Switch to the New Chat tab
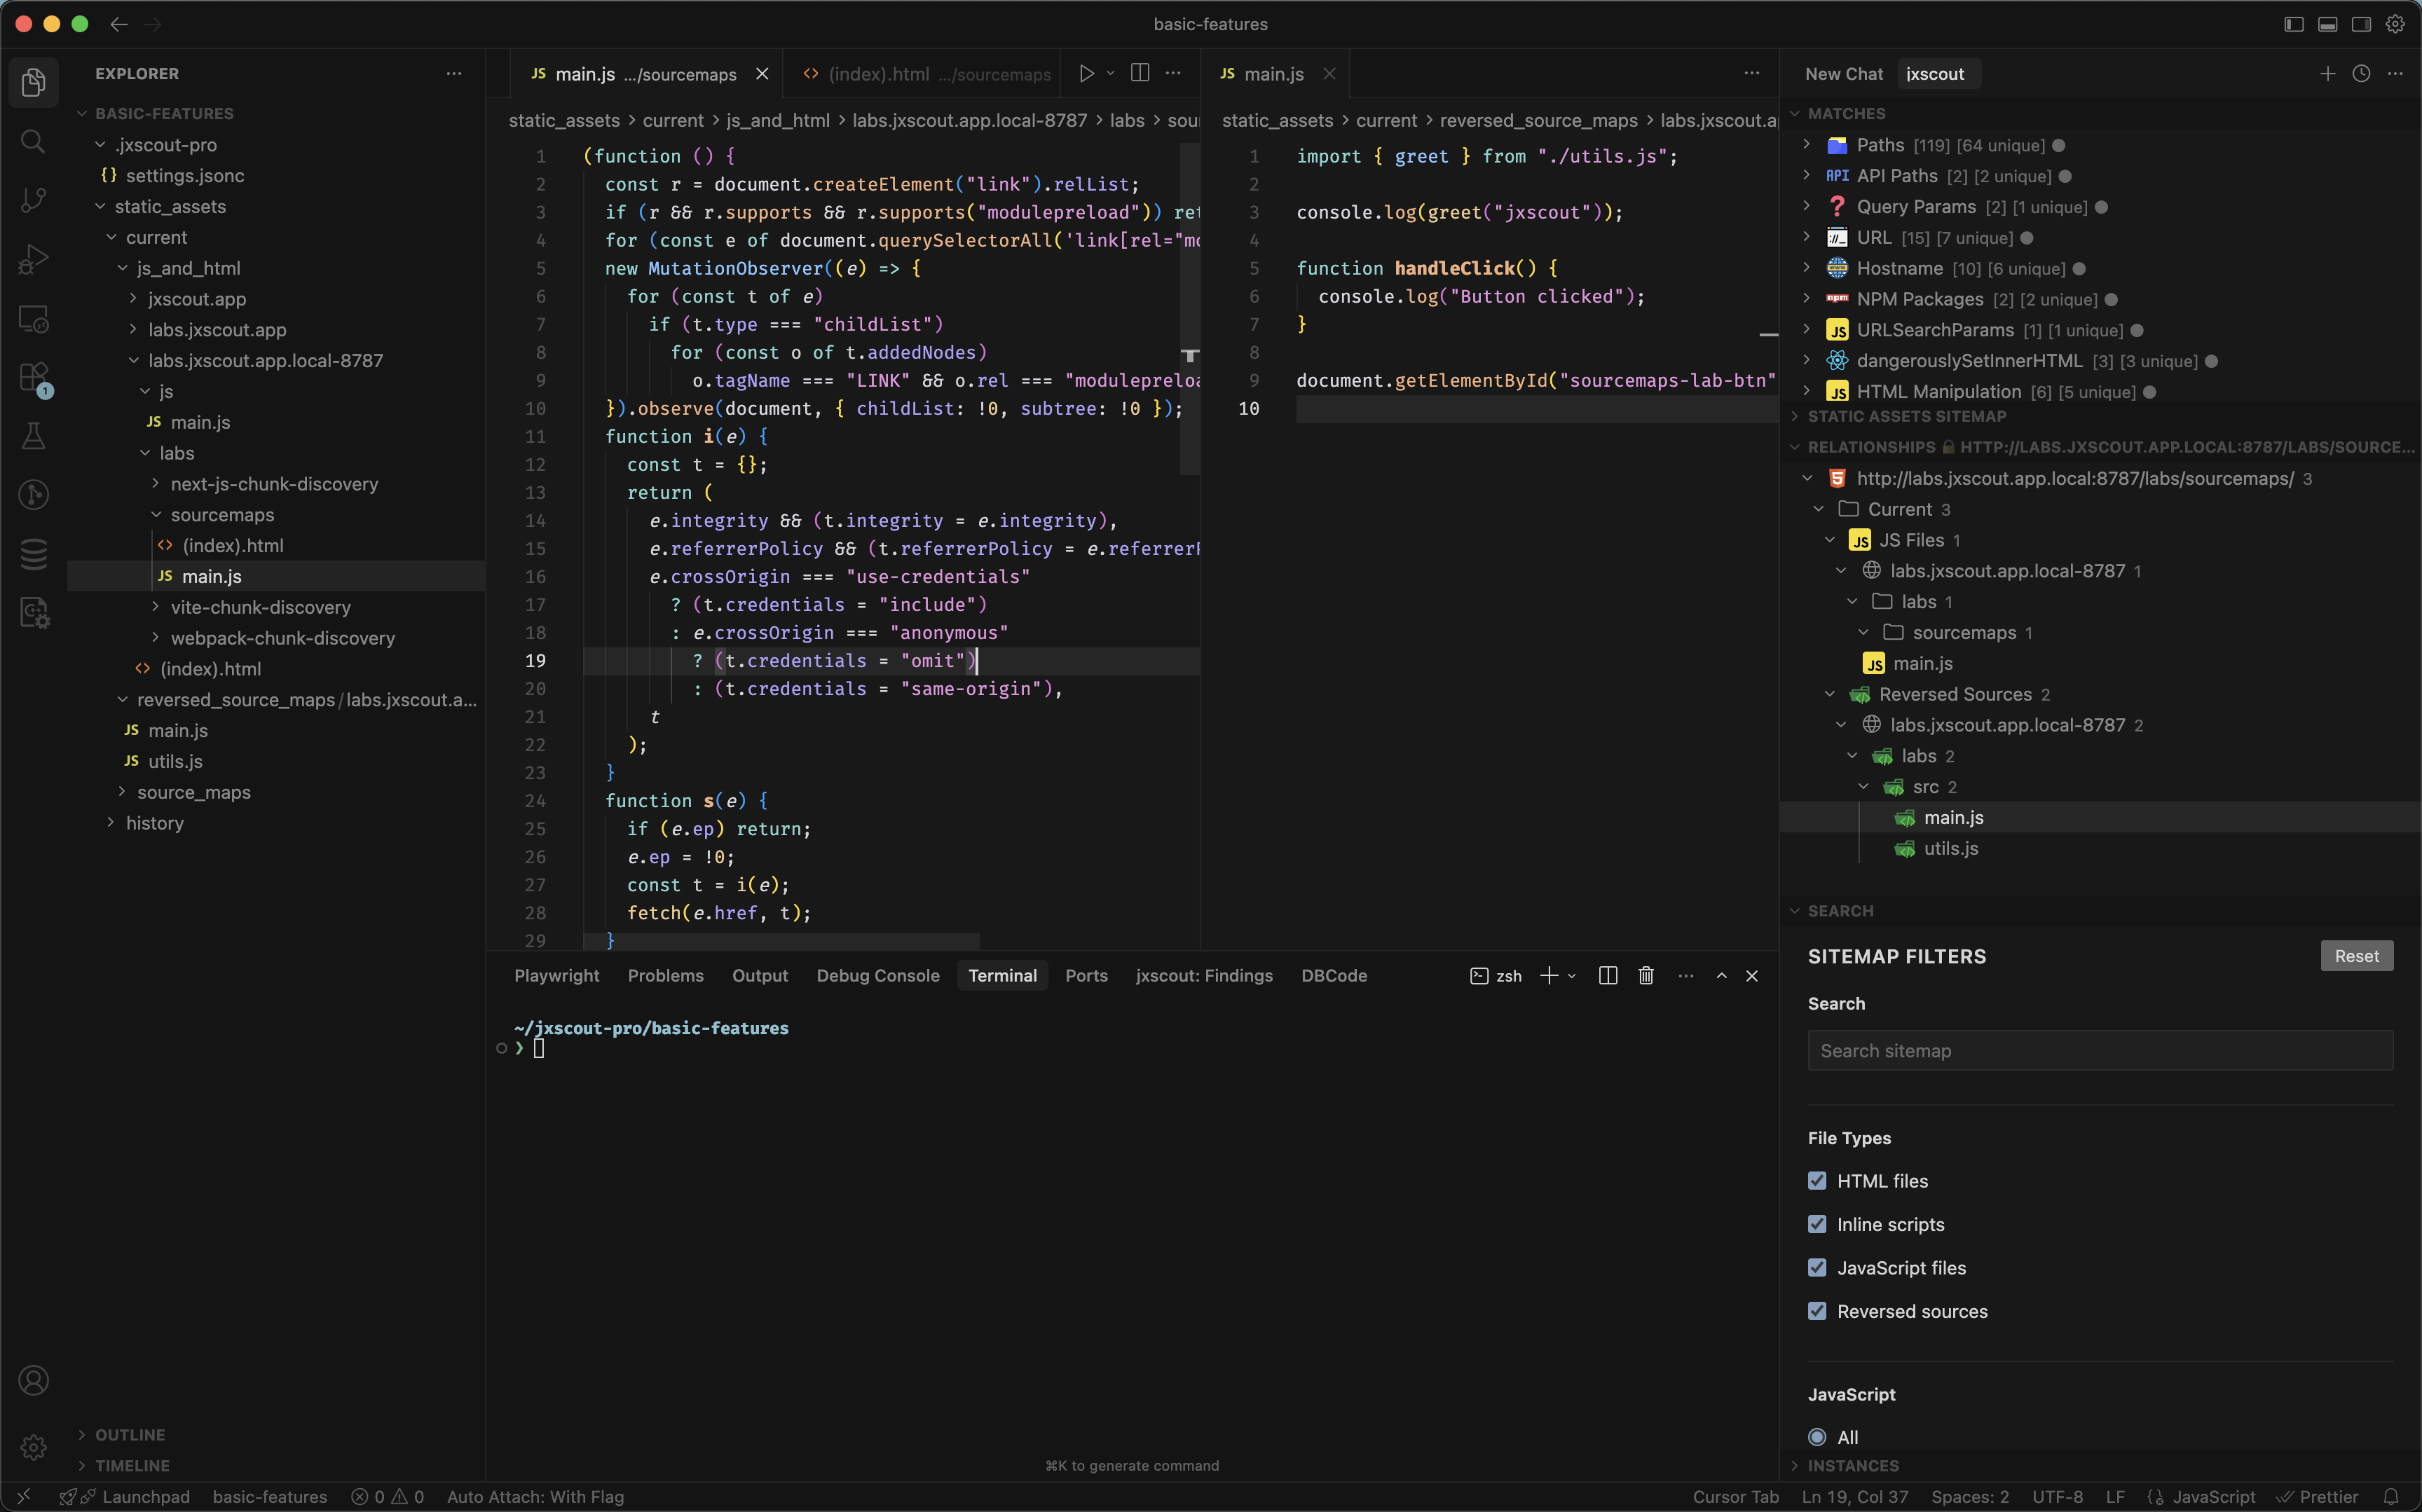Screen dimensions: 2422x1512 pos(1843,74)
